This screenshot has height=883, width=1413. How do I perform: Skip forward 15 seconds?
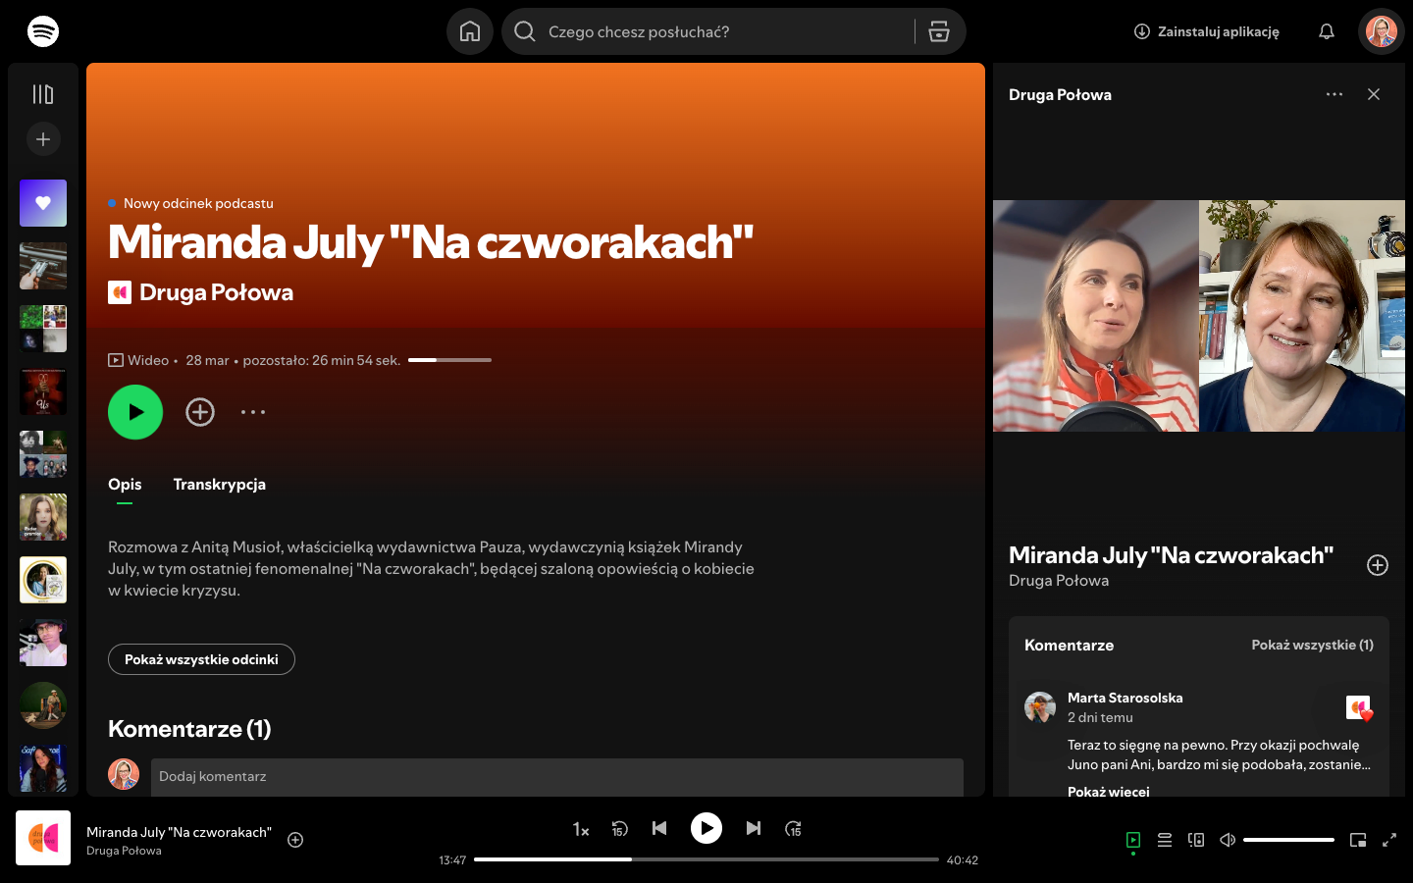[x=793, y=829]
